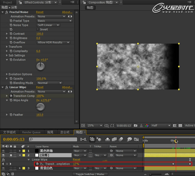Click the Wipe Angle dial

tap(41, 107)
